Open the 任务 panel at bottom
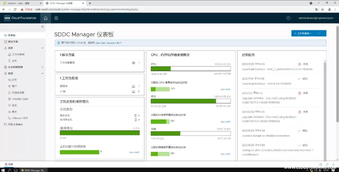 (x=9, y=164)
